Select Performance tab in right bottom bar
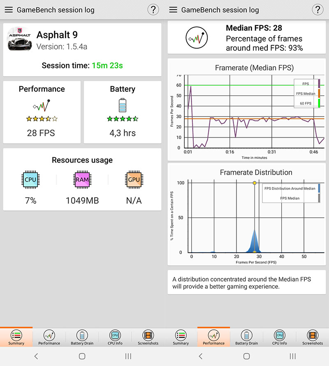329x366 pixels. pos(213,337)
